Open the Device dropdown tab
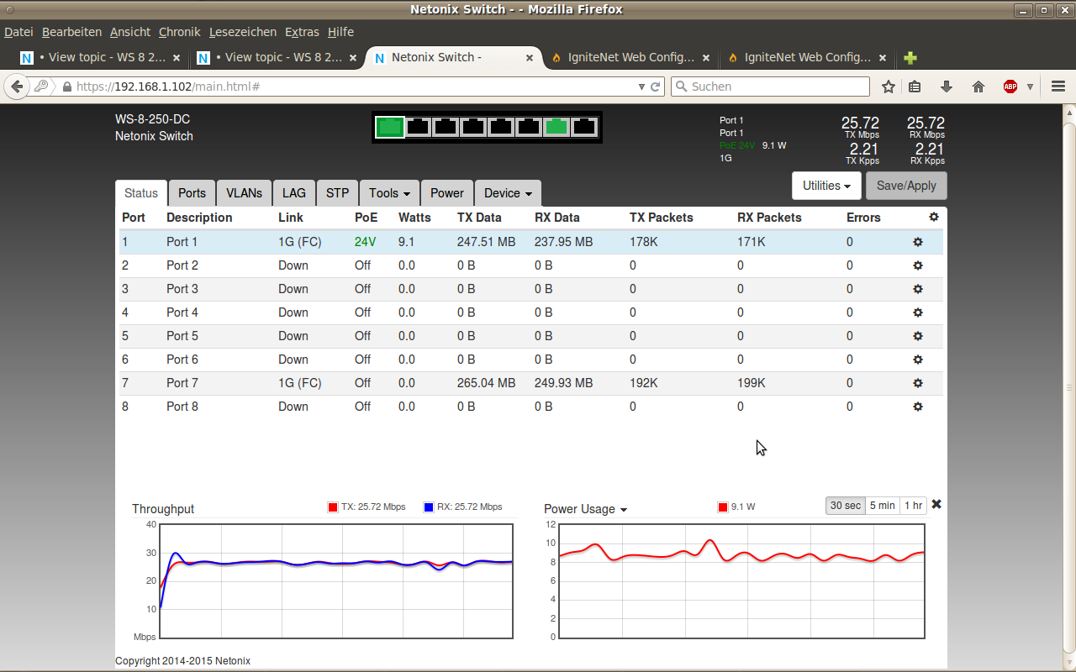This screenshot has width=1076, height=672. (508, 193)
